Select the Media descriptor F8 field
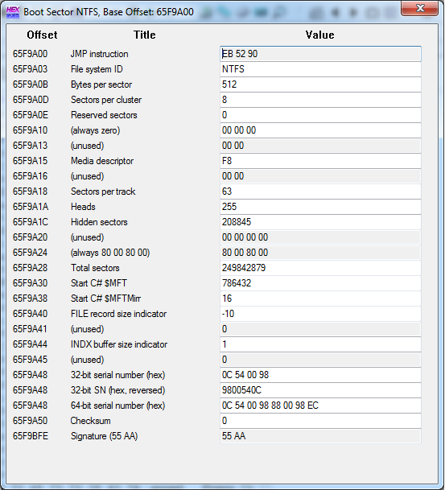This screenshot has width=445, height=490. pos(320,161)
